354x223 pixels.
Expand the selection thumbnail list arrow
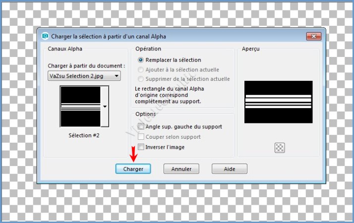tap(105, 107)
